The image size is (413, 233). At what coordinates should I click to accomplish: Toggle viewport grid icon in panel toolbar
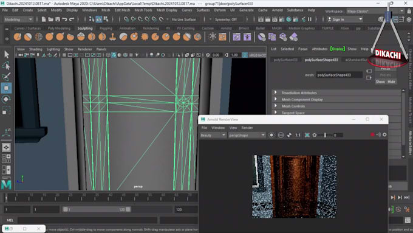tap(64, 55)
